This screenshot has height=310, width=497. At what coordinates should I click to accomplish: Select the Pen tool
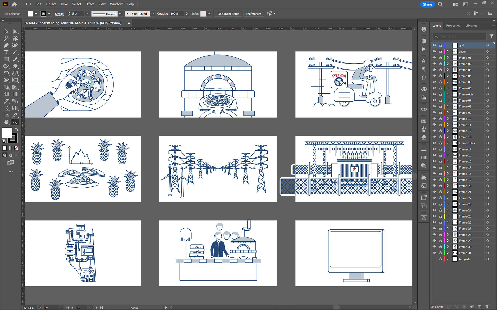6,45
